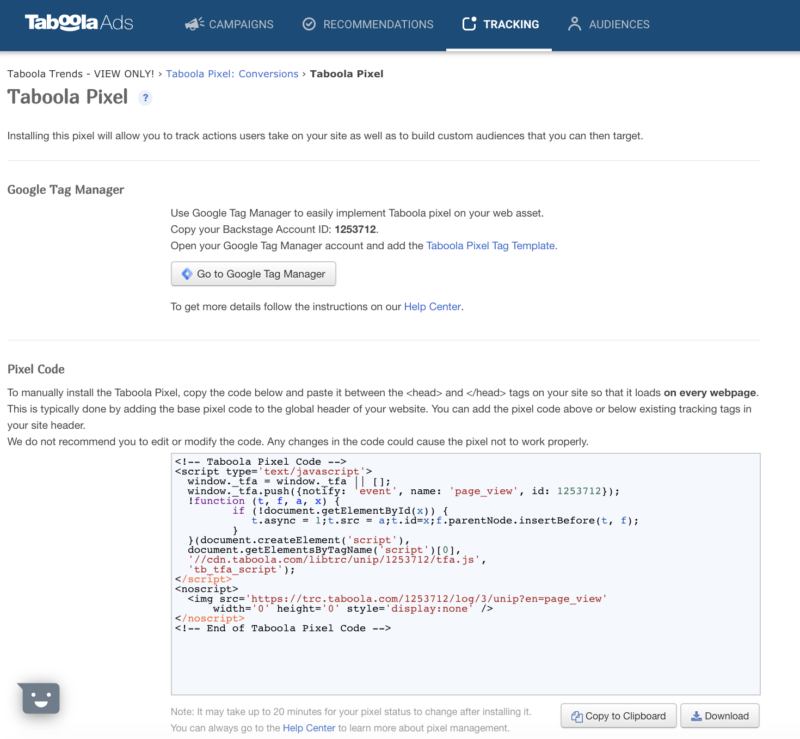This screenshot has width=800, height=739.
Task: Click the 'Pixel Code' section heading
Action: (x=36, y=369)
